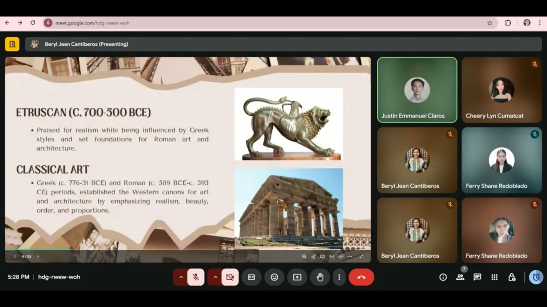Toggle the turned-off camera button
Screen dimensions: 547x307
coord(230,277)
